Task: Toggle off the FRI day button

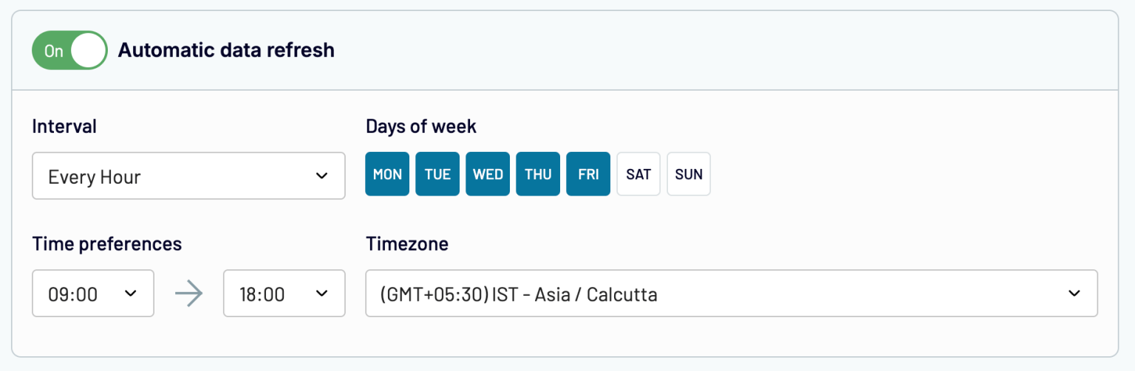Action: 588,174
